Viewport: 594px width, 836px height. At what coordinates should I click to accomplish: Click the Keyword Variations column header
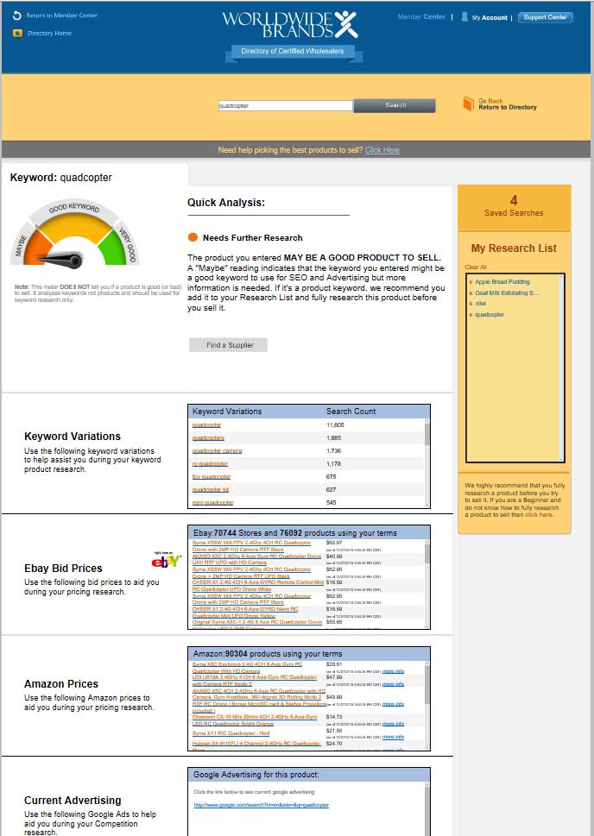[227, 412]
